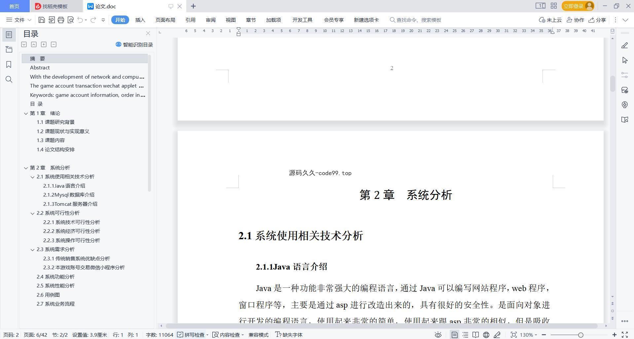The image size is (634, 339).
Task: Switch to reading view in status bar
Action: point(475,335)
